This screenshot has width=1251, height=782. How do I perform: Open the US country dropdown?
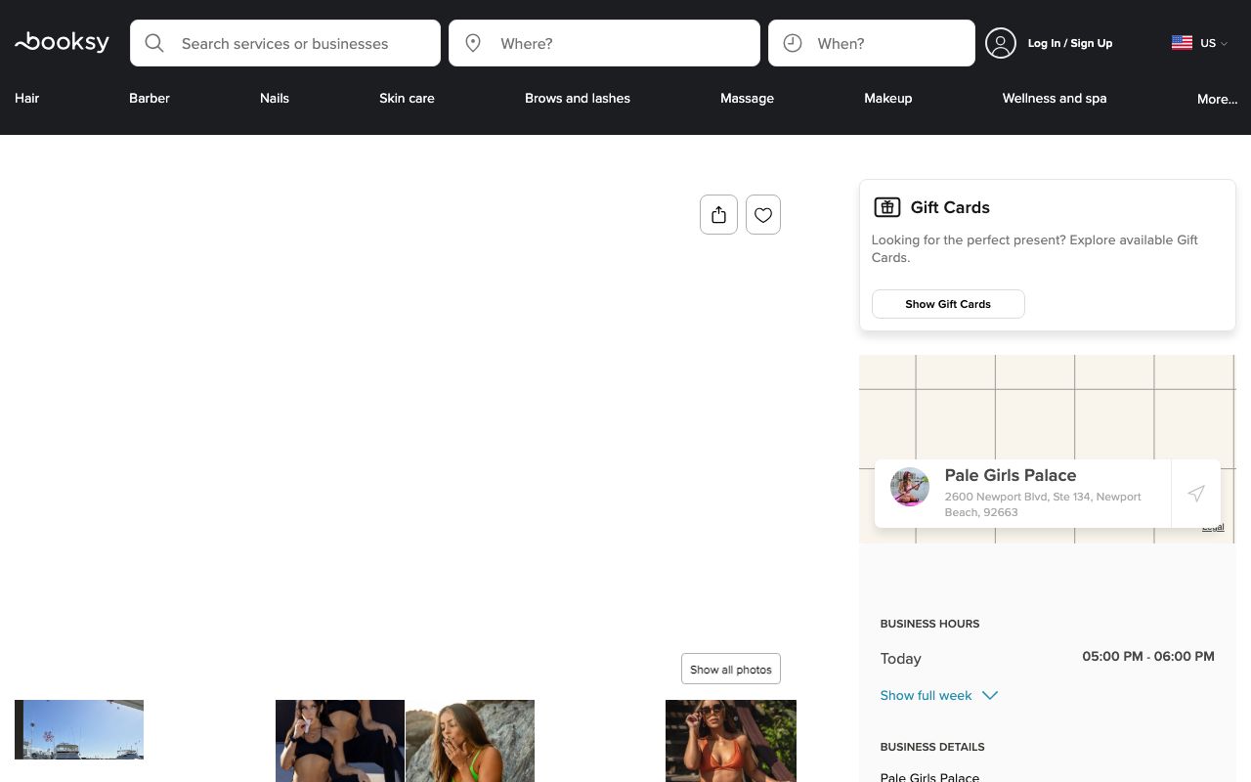1199,43
